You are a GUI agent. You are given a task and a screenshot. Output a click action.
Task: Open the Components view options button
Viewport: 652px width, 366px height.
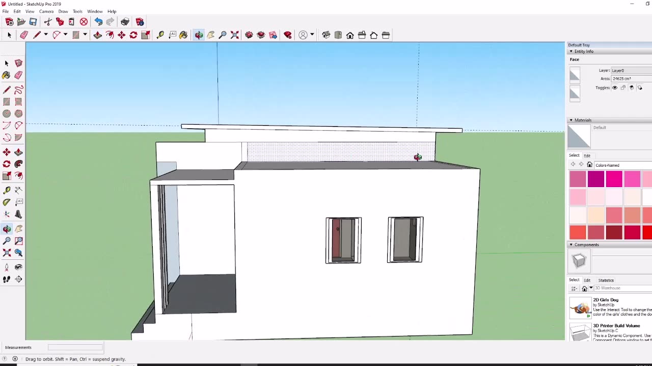pyautogui.click(x=574, y=288)
